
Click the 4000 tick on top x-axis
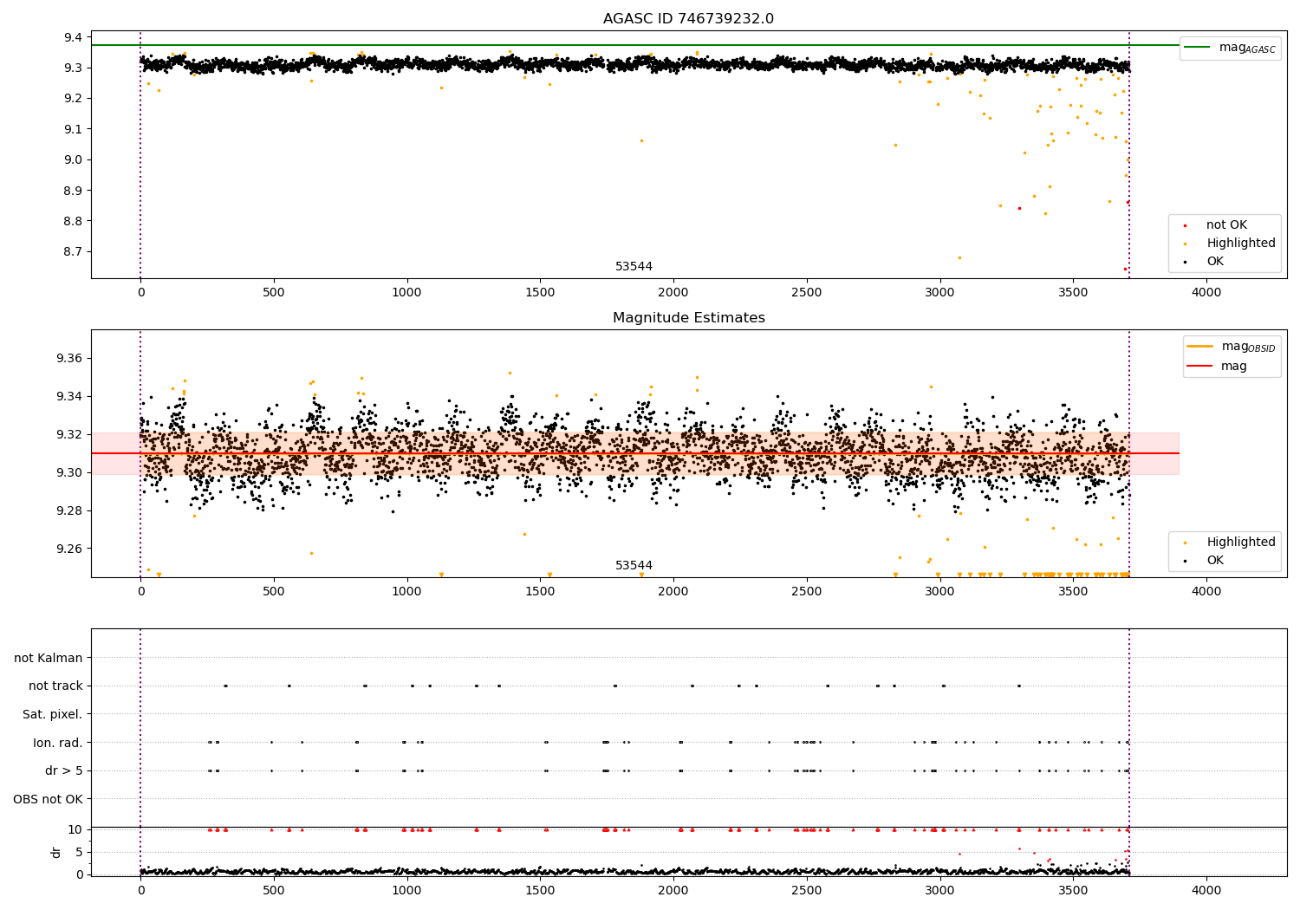pyautogui.click(x=1206, y=293)
